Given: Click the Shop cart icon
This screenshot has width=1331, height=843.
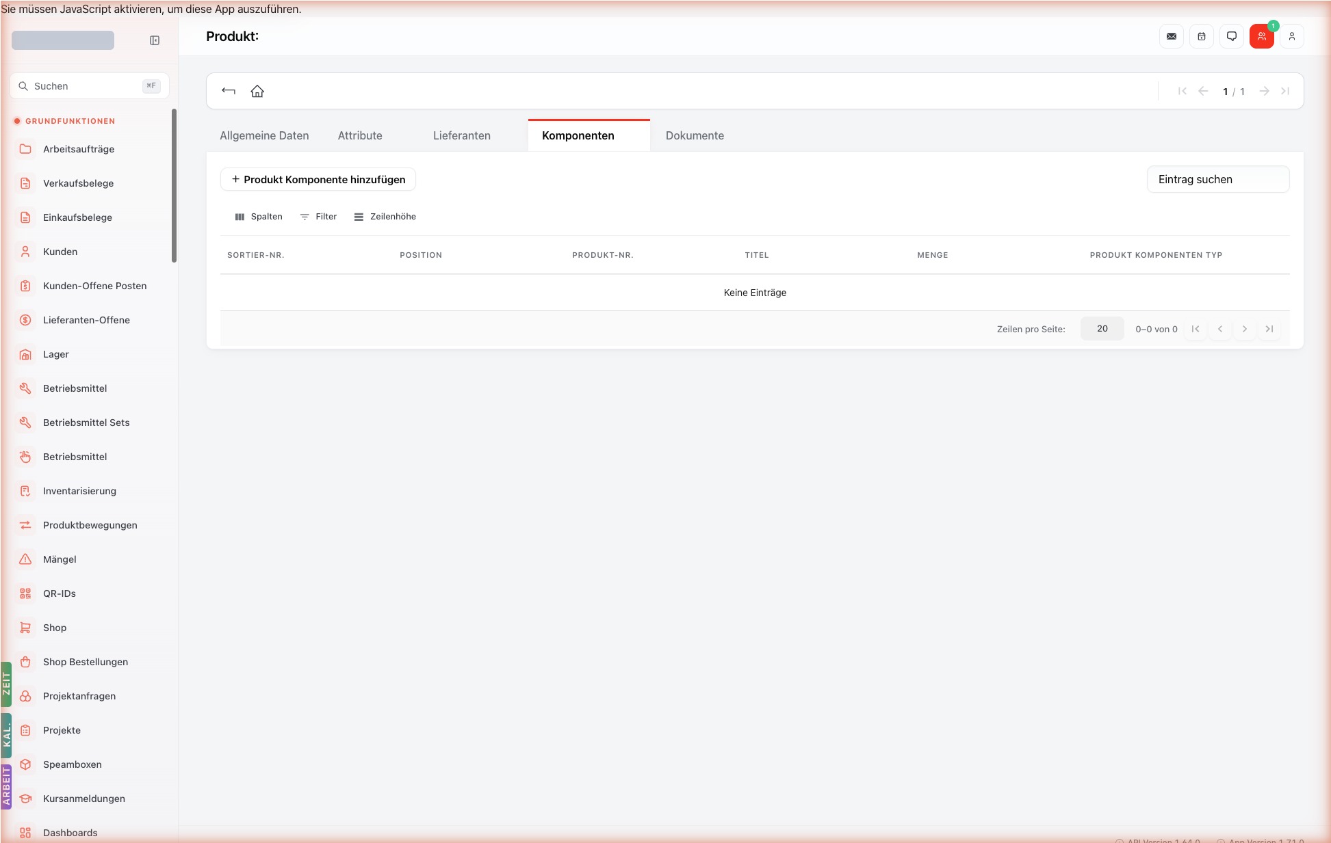Looking at the screenshot, I should point(25,628).
